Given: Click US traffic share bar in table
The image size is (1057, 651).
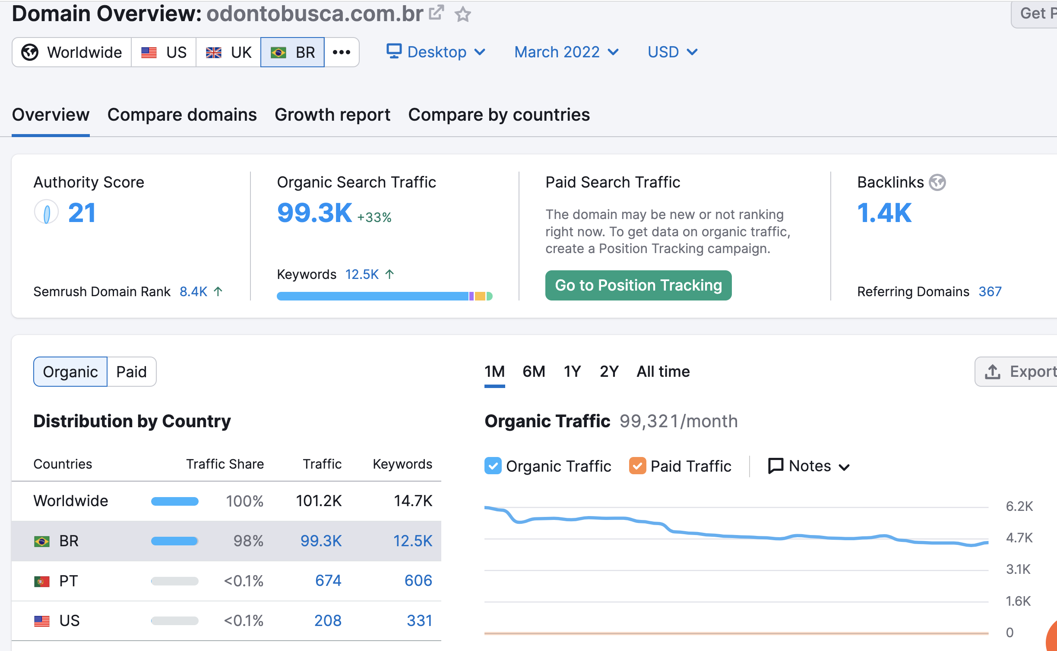Looking at the screenshot, I should click(x=174, y=621).
